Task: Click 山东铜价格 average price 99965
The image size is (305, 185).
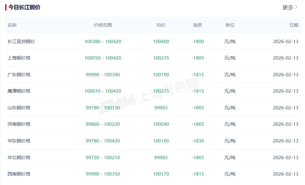Action: [161, 108]
